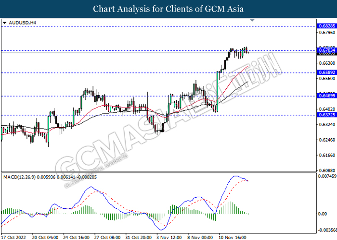This screenshot has height=240, width=337.
Task: Click the 17 Oct 2022 date label
Action: click(x=13, y=238)
